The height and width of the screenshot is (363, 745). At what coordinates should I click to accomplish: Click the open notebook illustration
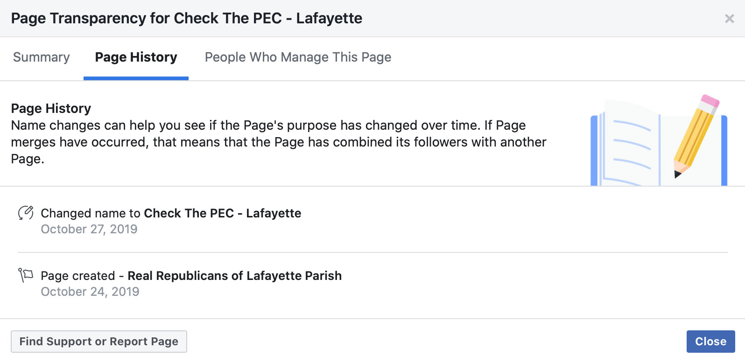coord(630,145)
